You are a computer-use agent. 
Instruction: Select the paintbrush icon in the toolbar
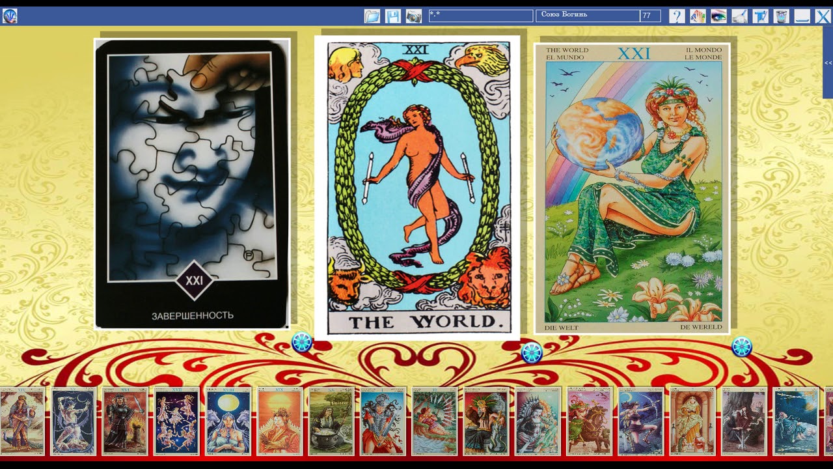[739, 16]
